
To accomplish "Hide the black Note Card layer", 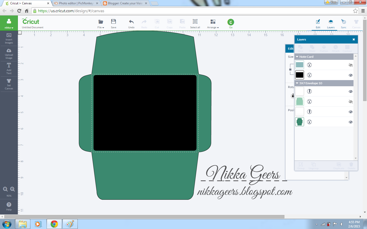I will tap(351, 75).
